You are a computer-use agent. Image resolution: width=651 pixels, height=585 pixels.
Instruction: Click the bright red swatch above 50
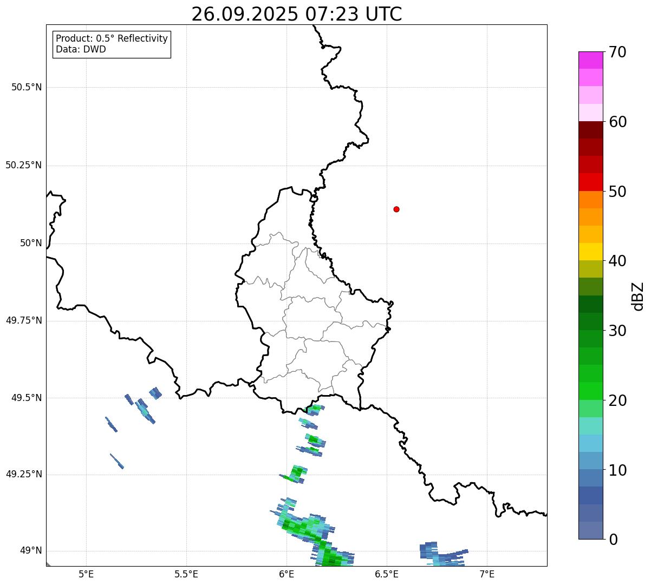tap(590, 182)
